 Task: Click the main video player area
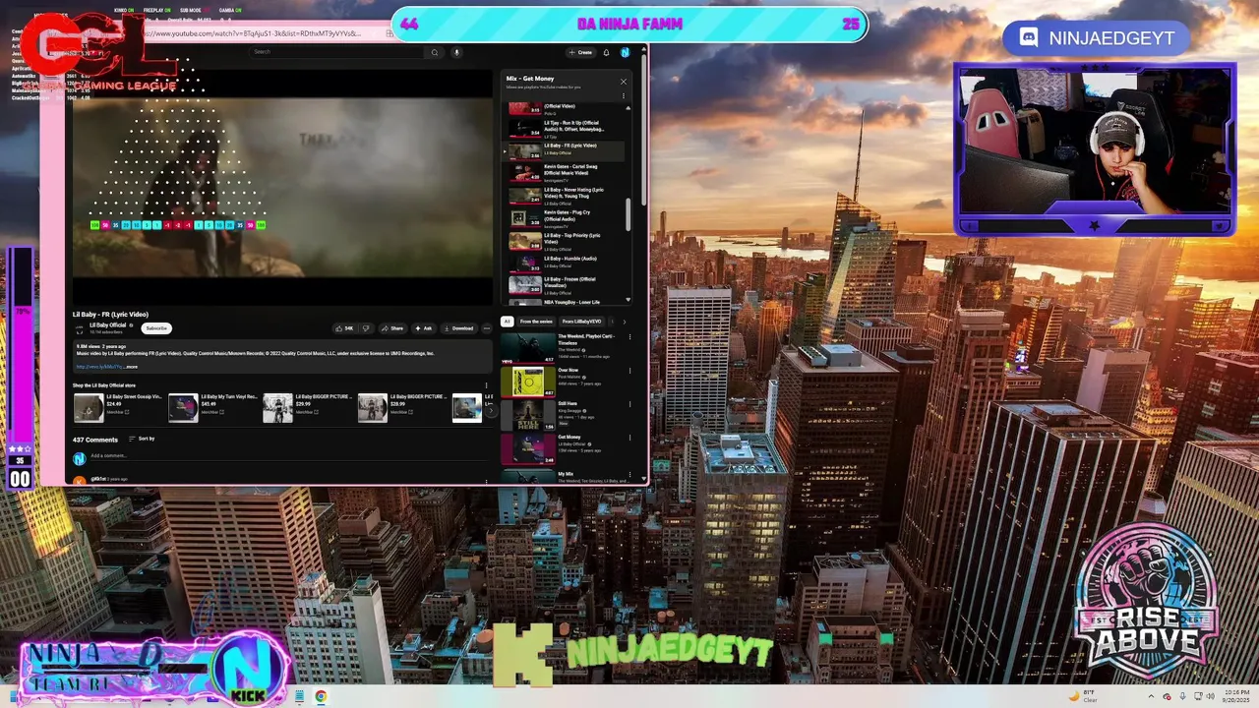click(283, 187)
